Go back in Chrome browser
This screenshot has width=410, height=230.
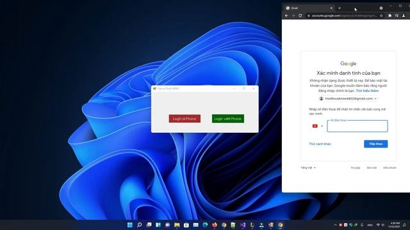pyautogui.click(x=286, y=15)
